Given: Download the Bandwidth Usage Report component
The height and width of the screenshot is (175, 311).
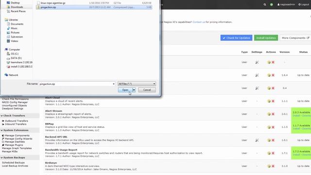Looking at the screenshot, I should tap(269, 153).
